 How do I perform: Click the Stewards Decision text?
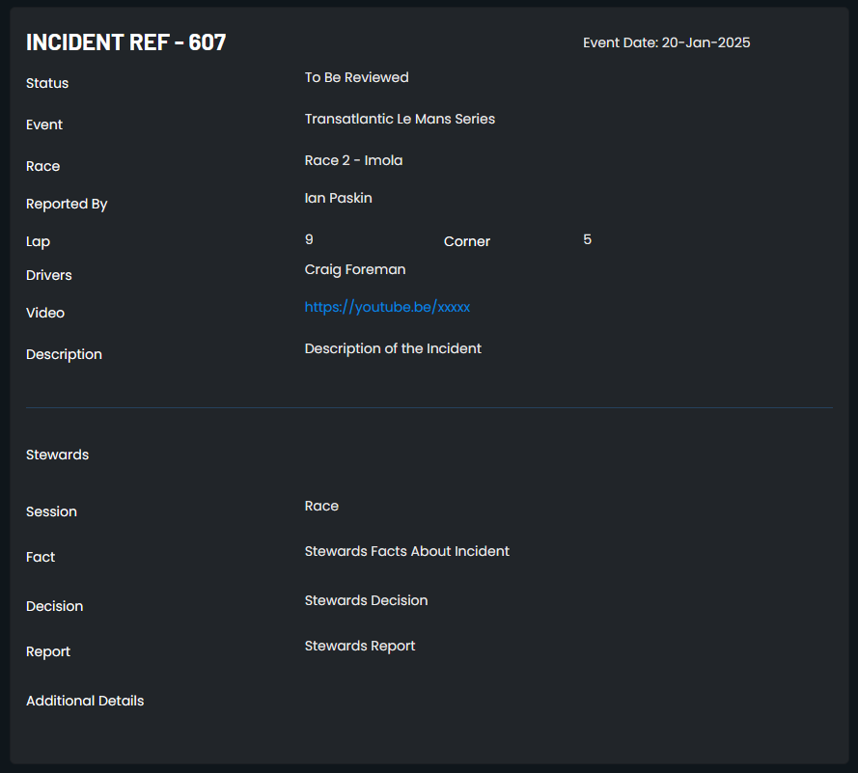tap(366, 600)
